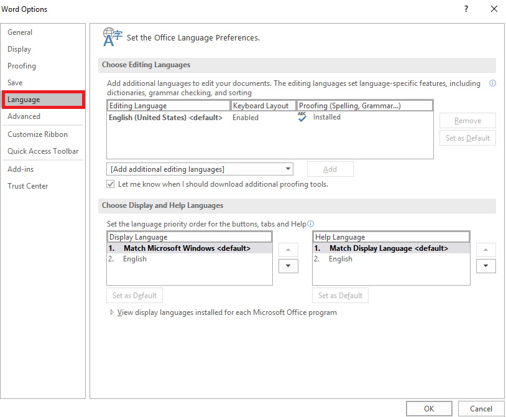Click Set as Default under Help Language
The image size is (506, 417).
pyautogui.click(x=340, y=295)
